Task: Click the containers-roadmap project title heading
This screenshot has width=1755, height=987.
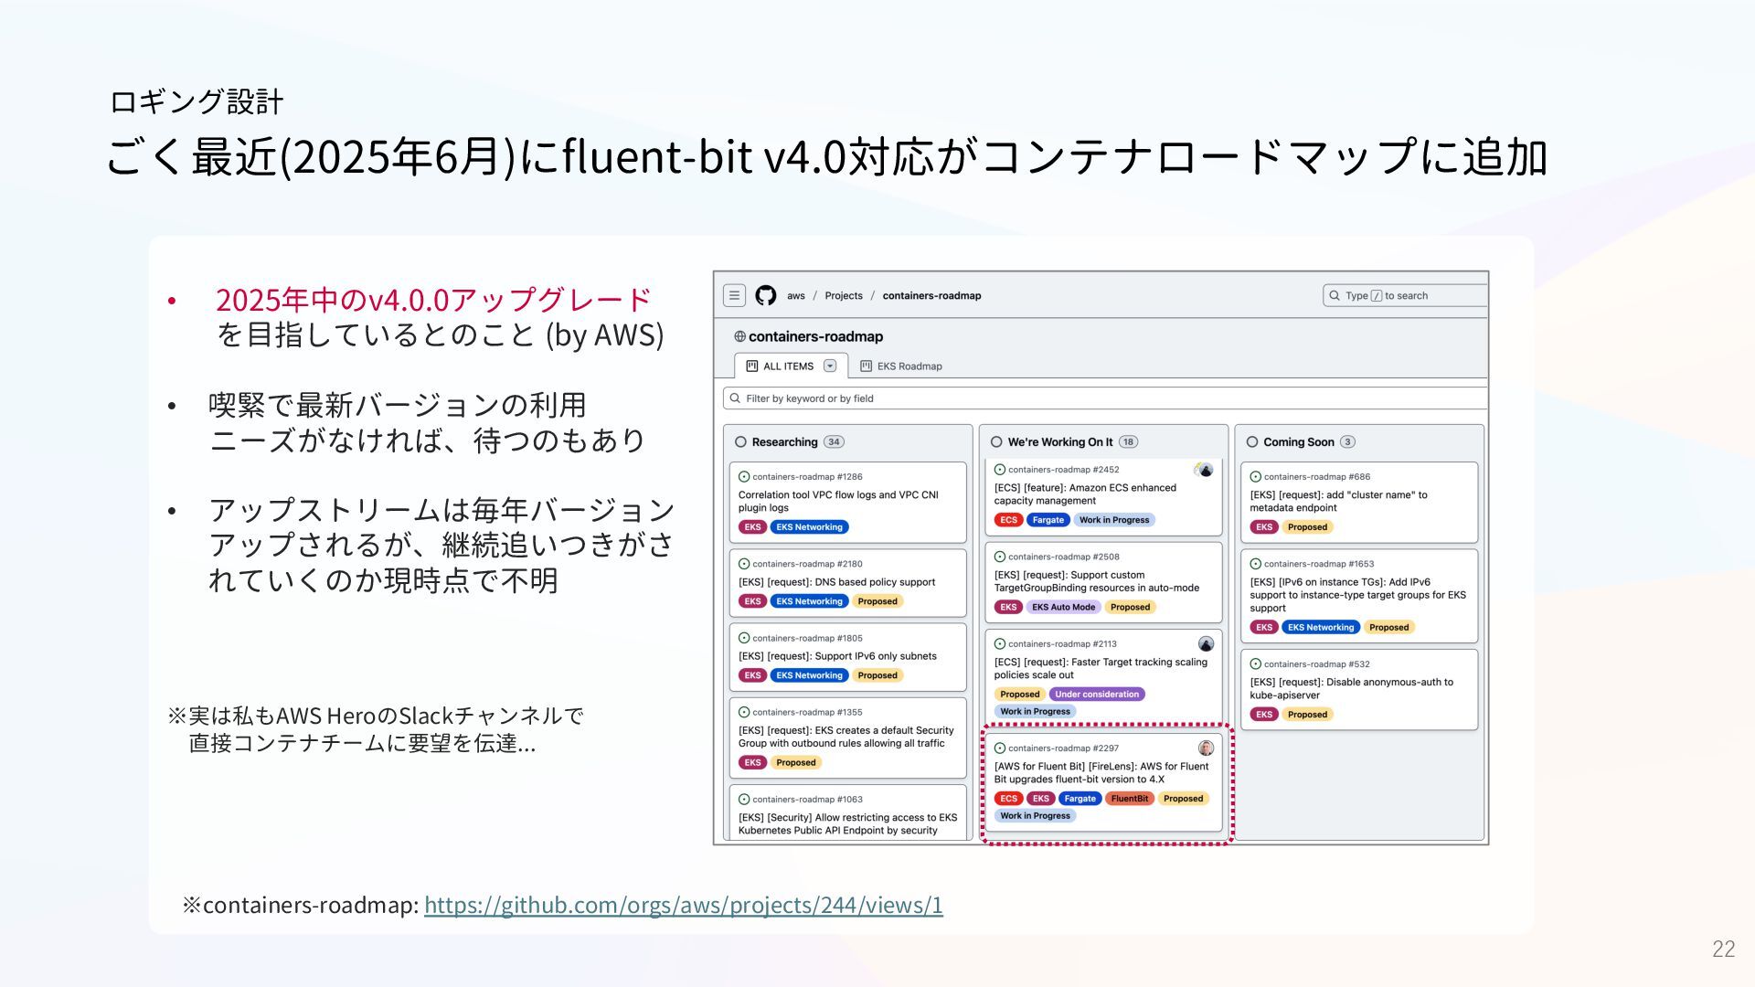Action: coord(815,336)
